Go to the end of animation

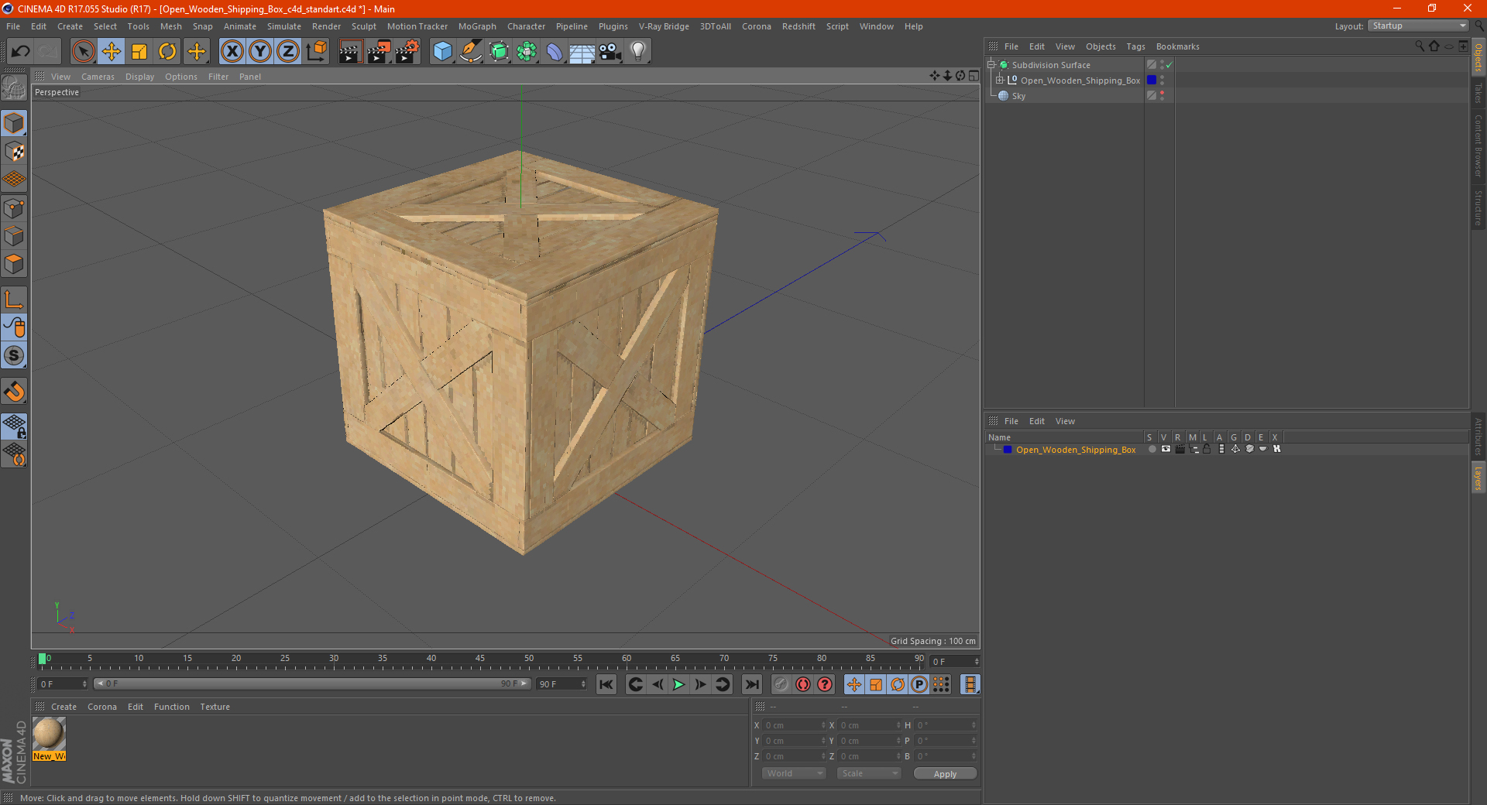(751, 684)
